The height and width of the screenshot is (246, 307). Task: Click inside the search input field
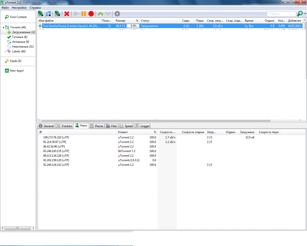point(281,14)
